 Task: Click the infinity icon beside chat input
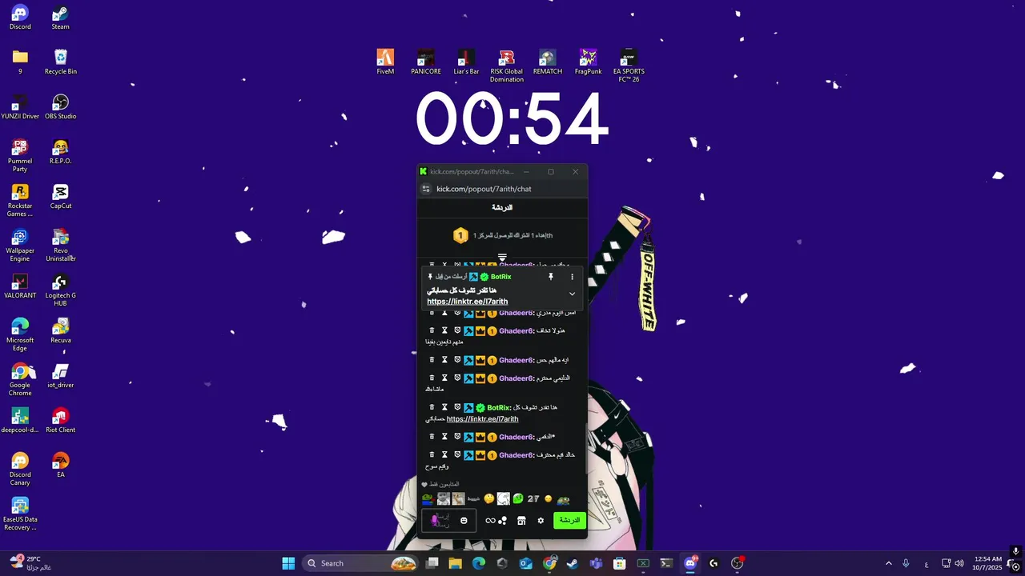coord(490,521)
